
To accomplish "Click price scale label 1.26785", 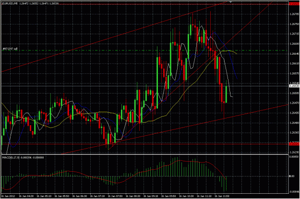I will pos(294,14).
